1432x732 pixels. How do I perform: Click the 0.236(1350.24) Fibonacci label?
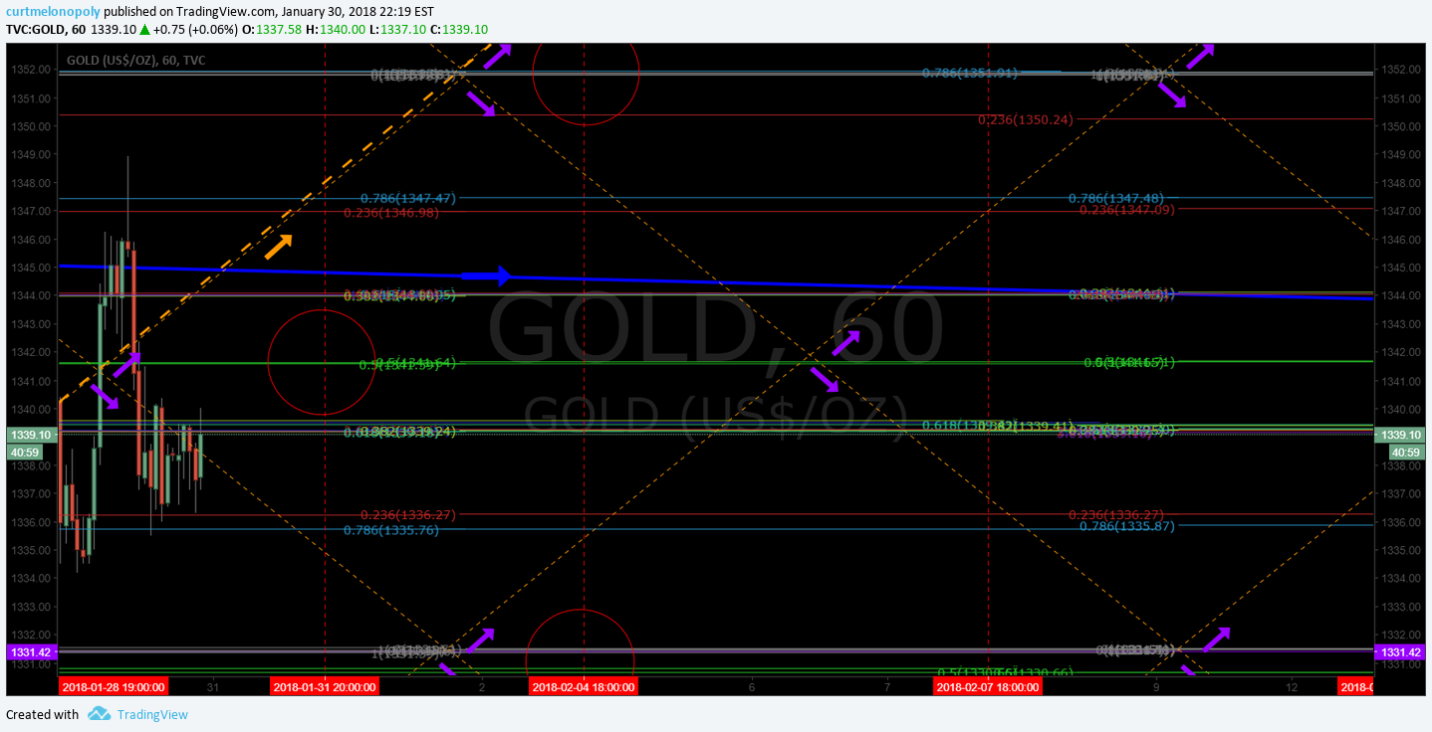click(1026, 119)
